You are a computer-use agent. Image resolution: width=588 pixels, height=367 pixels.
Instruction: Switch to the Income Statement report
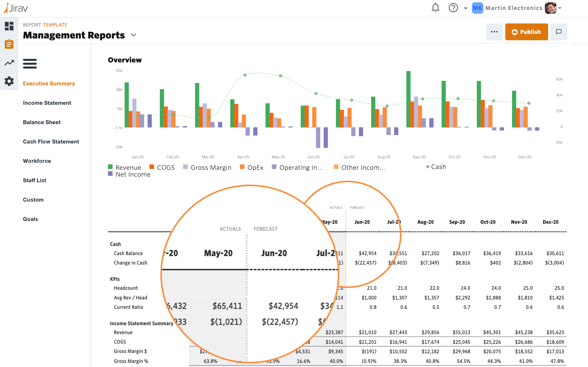point(47,103)
